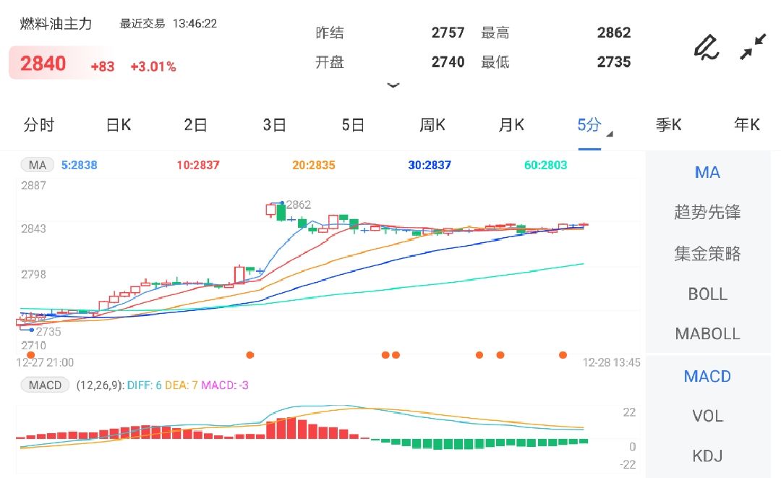Screen dimensions: 781x478
Task: Click the collapse fullscreen arrows icon
Action: [x=753, y=47]
